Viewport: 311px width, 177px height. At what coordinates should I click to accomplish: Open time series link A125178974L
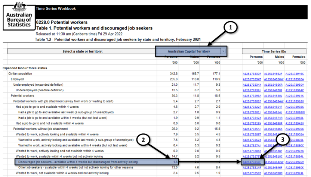tap(295, 173)
